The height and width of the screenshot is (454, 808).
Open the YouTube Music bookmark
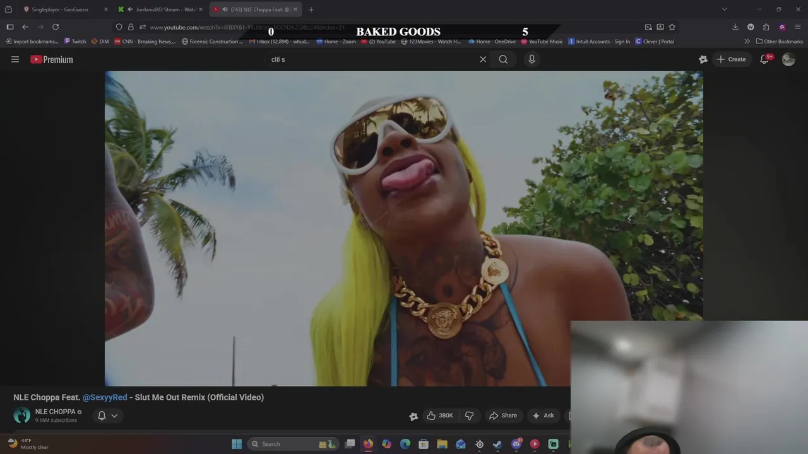tap(542, 42)
